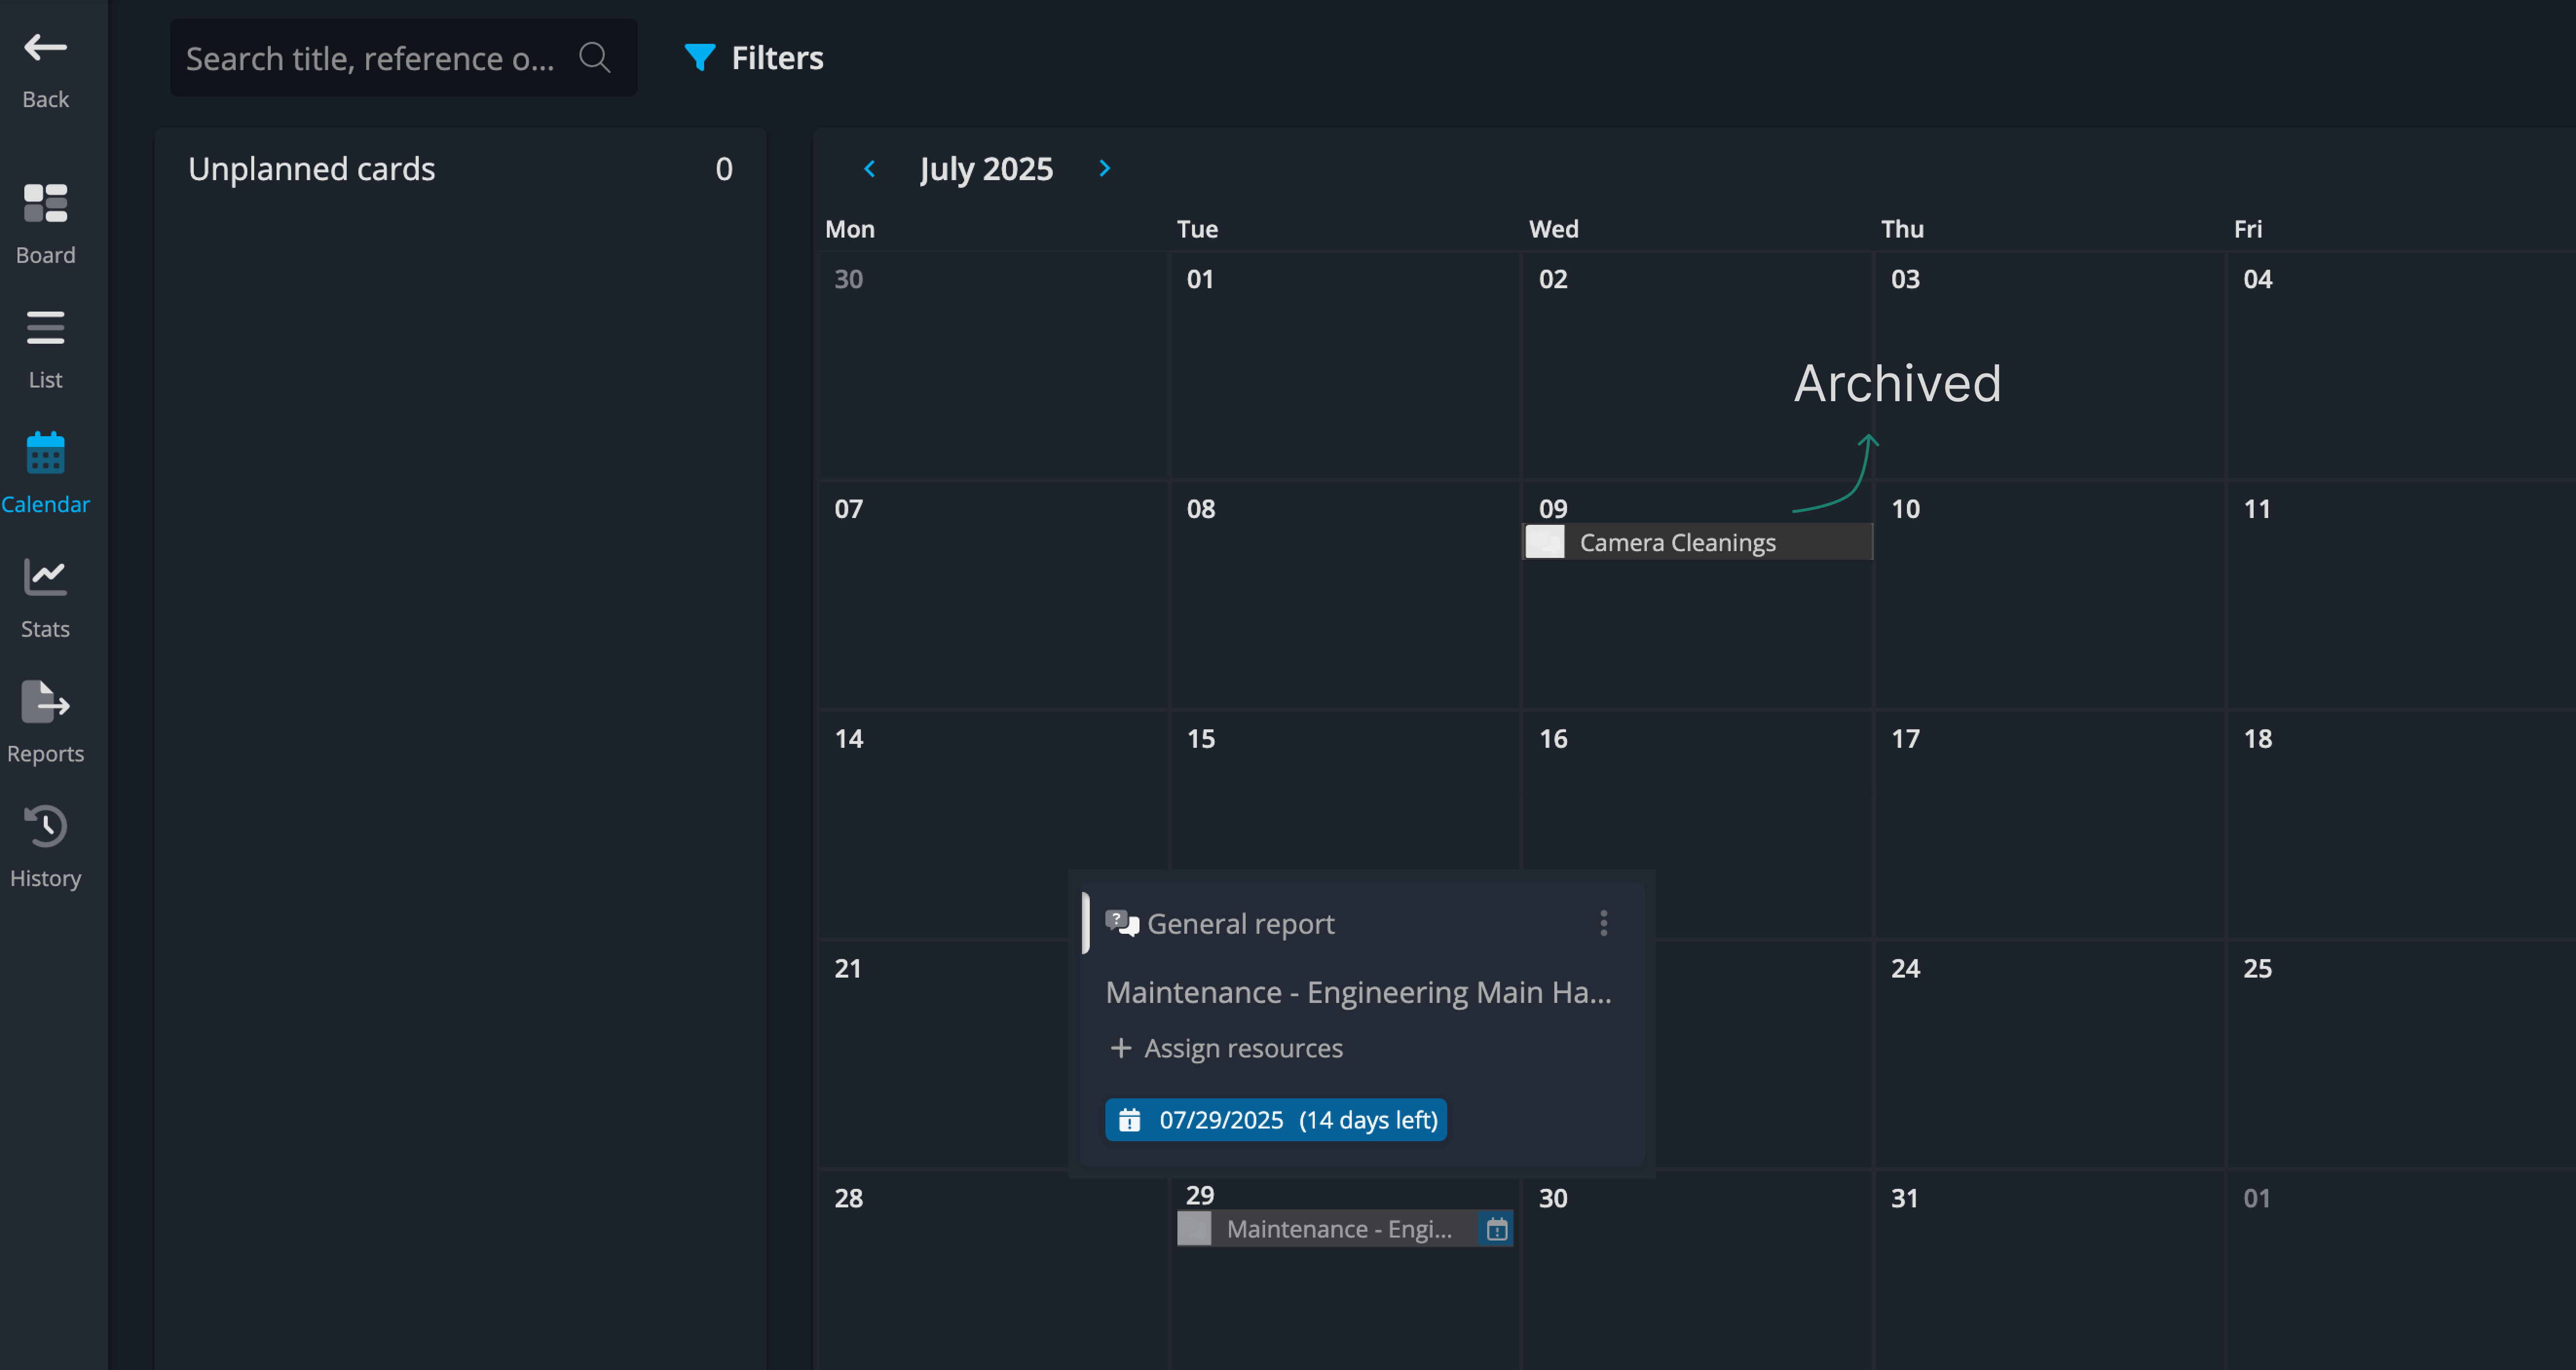The image size is (2576, 1370).
Task: Select the day 21 cell
Action: click(944, 1055)
